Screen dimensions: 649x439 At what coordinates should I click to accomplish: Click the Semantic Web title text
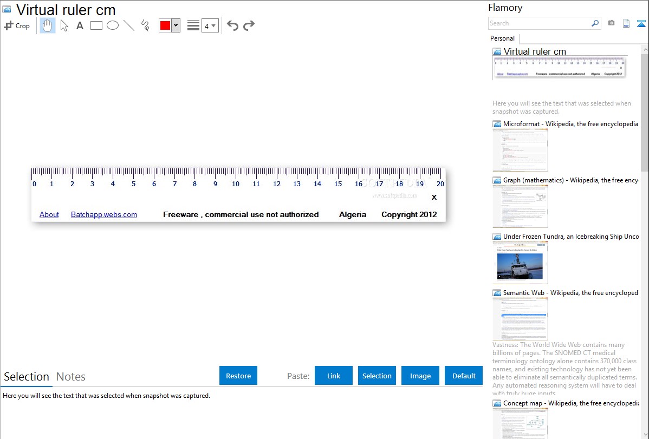click(x=571, y=292)
